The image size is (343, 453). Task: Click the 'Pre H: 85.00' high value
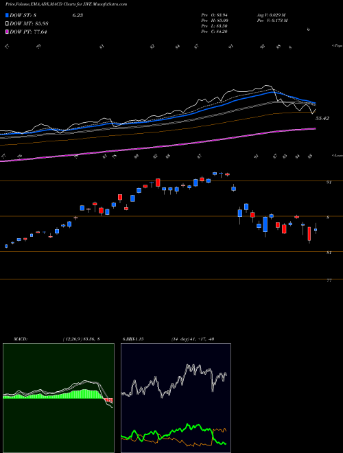pyautogui.click(x=215, y=21)
